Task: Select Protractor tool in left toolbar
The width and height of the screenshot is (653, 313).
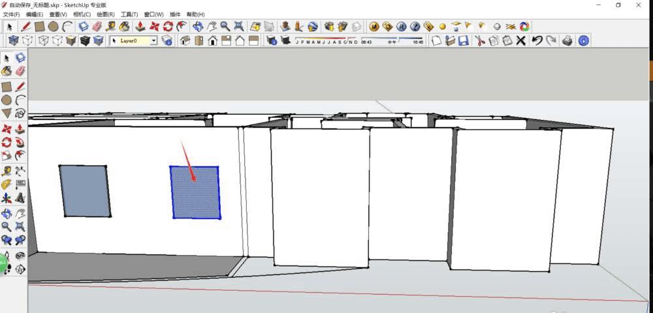Action: 7,184
